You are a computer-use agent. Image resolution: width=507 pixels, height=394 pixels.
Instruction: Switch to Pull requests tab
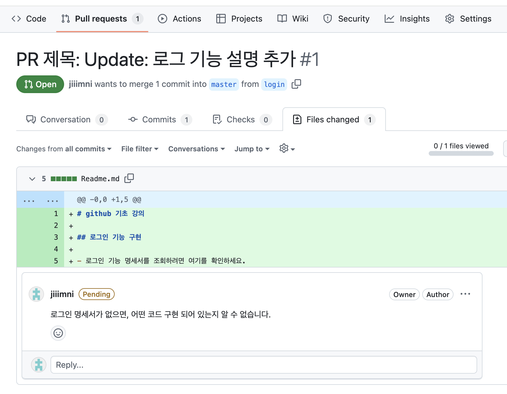pyautogui.click(x=102, y=19)
